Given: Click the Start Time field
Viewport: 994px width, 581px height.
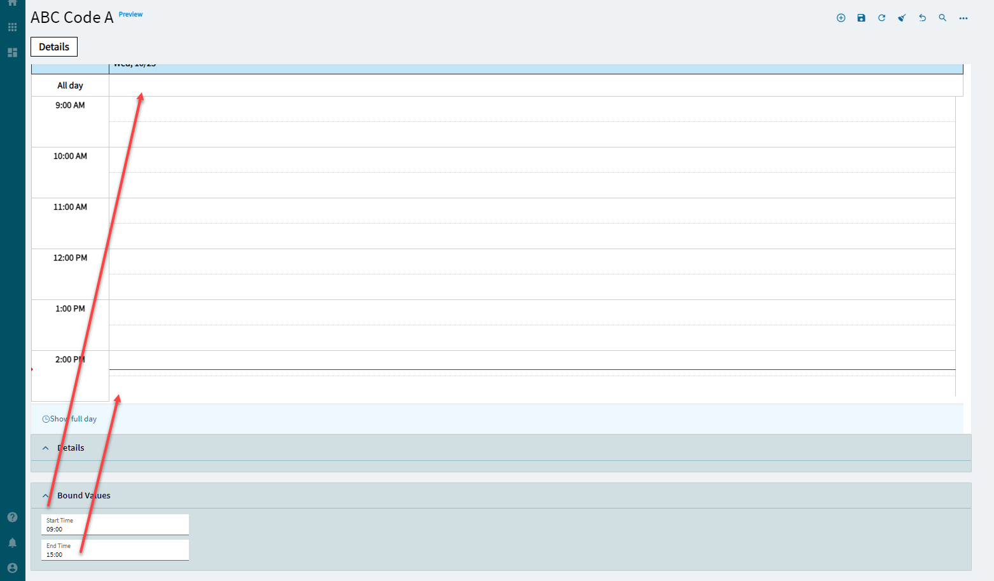Looking at the screenshot, I should (115, 524).
